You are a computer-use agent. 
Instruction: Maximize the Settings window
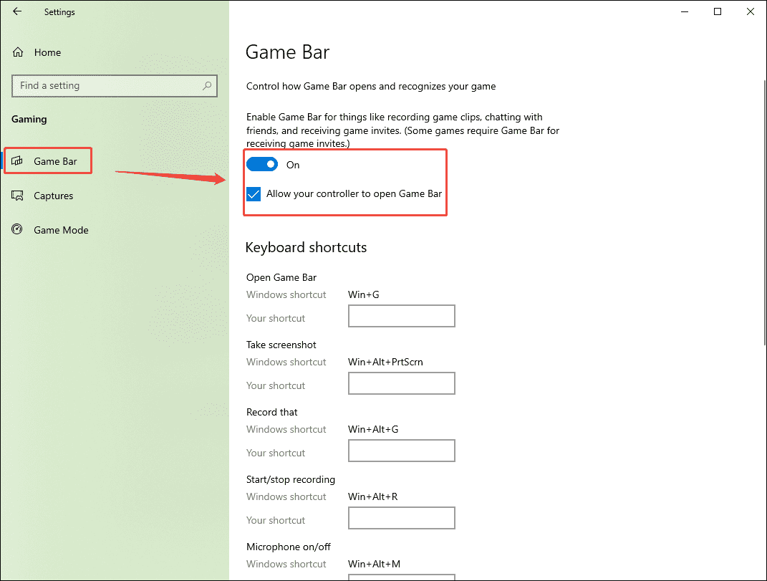click(x=718, y=11)
